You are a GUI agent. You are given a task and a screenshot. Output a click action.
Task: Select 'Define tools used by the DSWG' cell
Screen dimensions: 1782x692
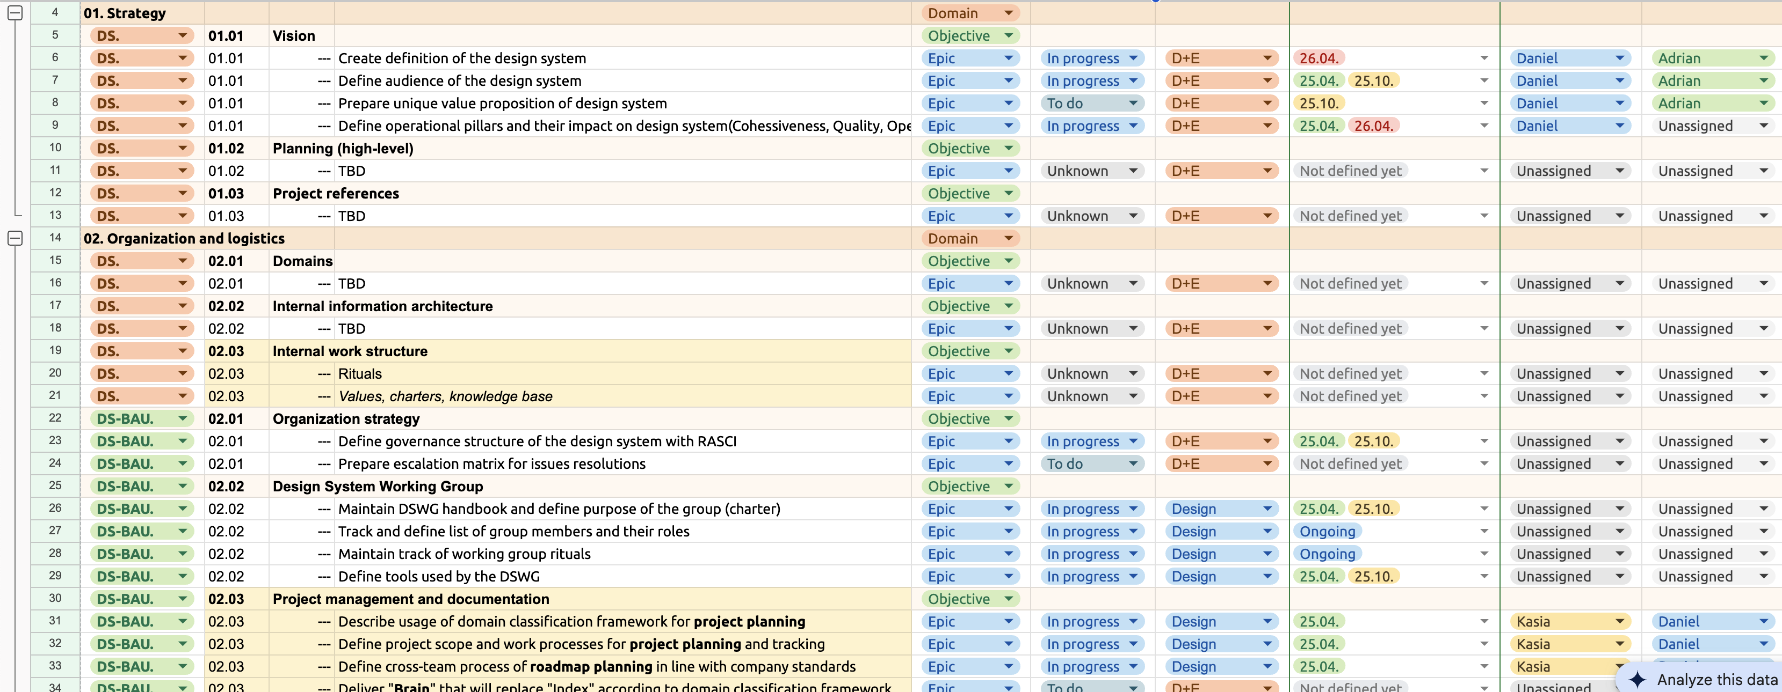tap(622, 577)
